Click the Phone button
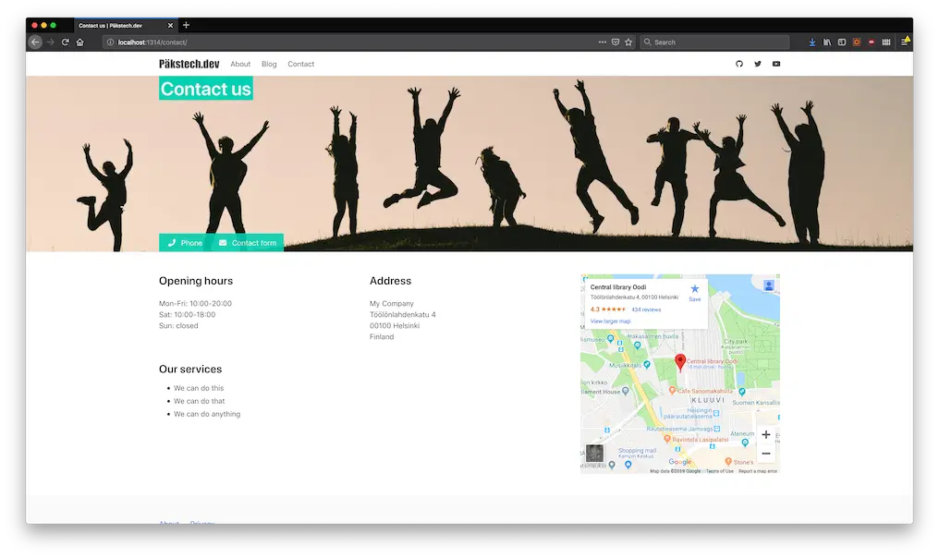 click(x=185, y=242)
